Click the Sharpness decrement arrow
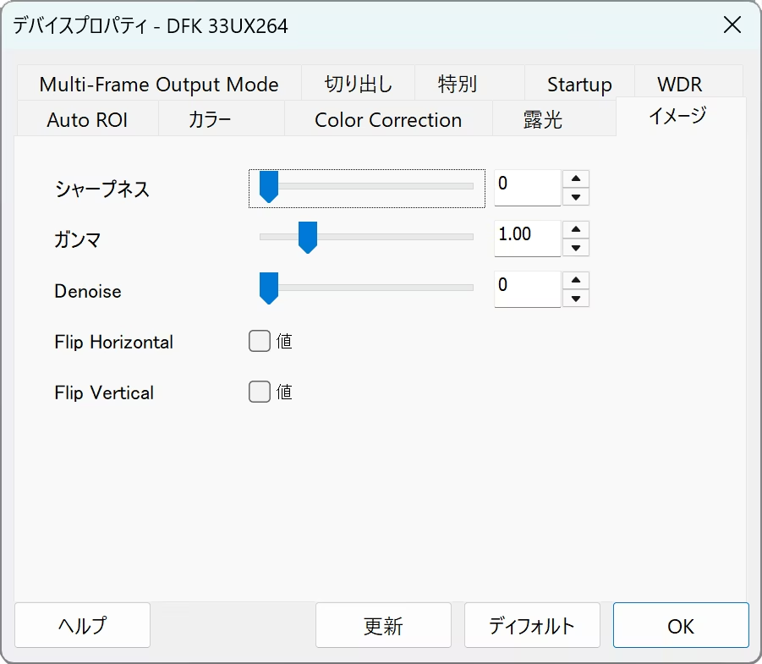 tap(576, 197)
